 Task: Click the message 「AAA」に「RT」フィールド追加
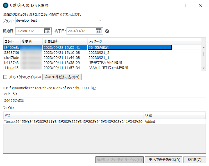[108, 68]
